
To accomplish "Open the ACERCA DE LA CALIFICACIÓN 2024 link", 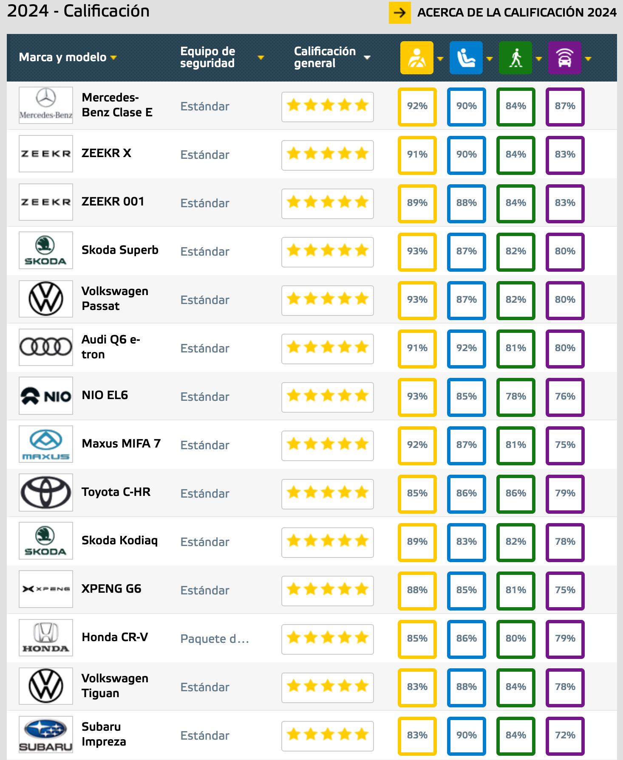I will coord(516,13).
